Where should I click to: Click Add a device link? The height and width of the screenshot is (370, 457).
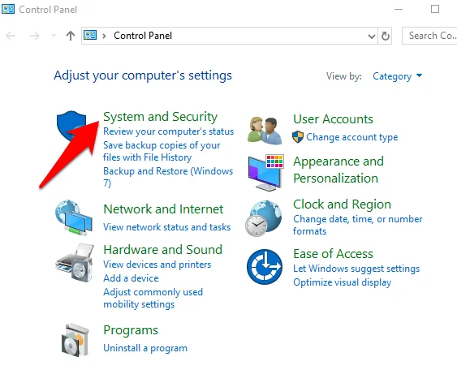coord(131,278)
